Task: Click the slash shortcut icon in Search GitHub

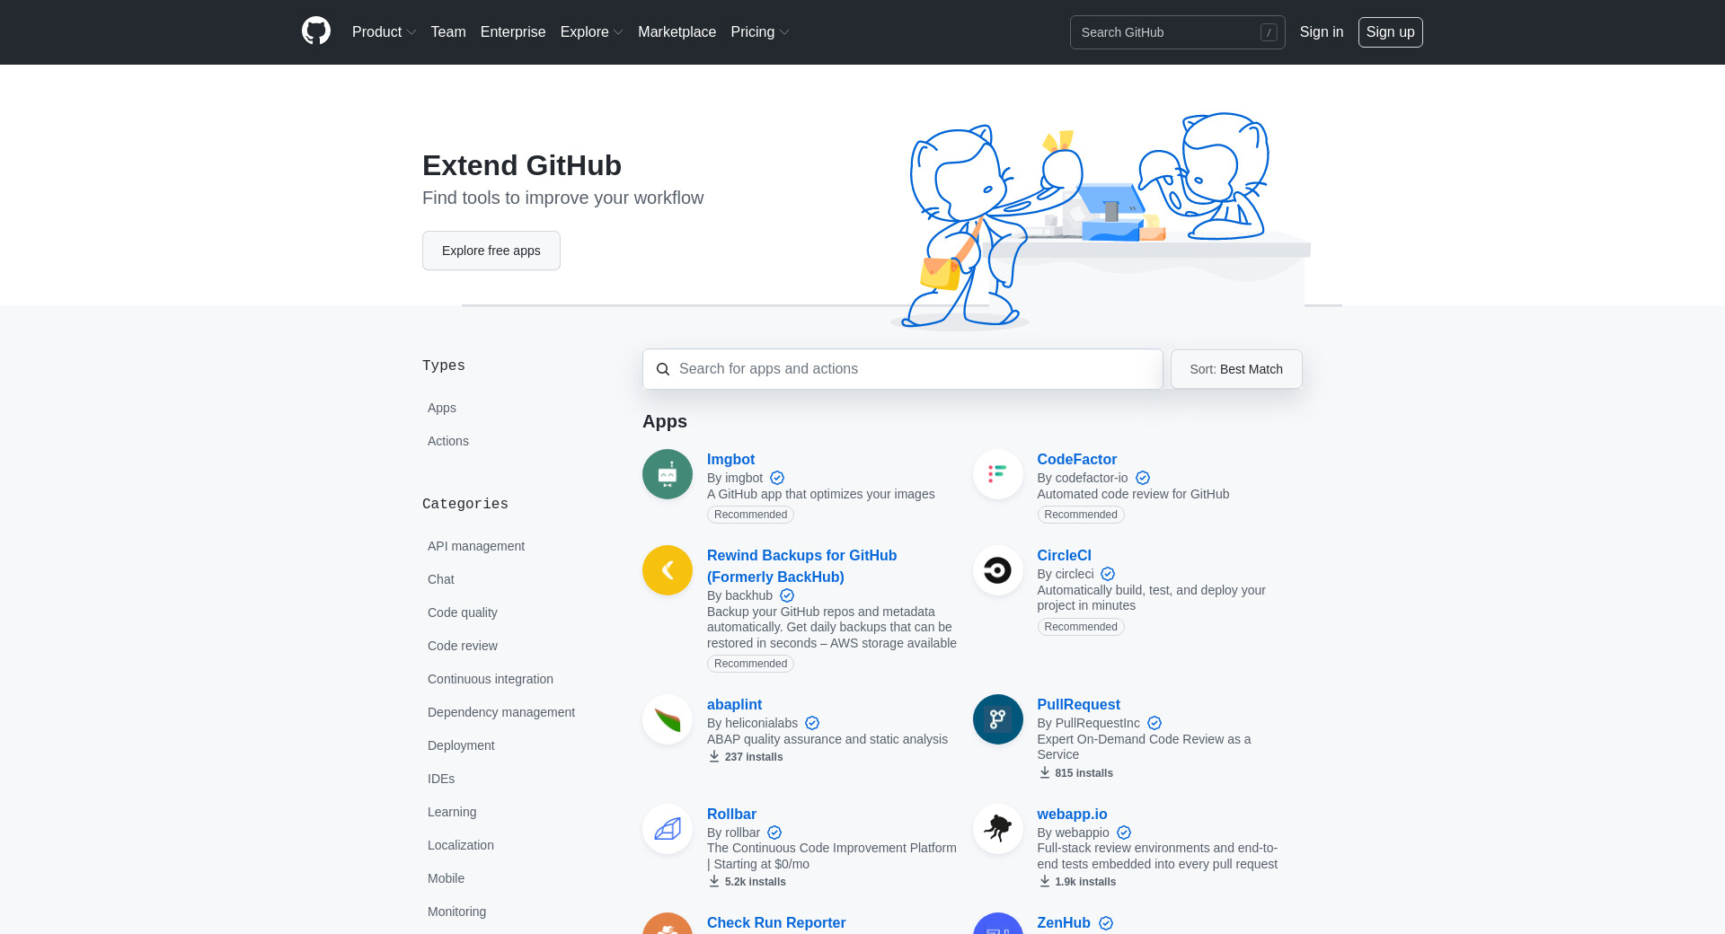Action: (x=1269, y=32)
